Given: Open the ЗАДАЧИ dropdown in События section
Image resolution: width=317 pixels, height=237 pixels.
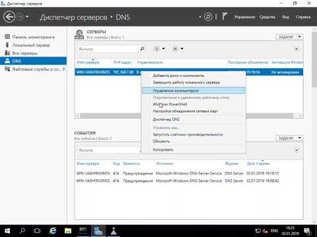Looking at the screenshot, I should [x=289, y=138].
